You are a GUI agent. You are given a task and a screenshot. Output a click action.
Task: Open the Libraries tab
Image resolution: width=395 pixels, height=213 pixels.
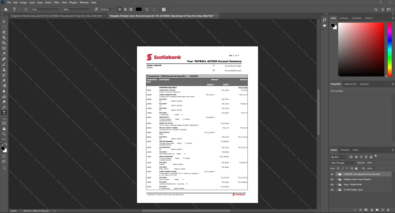(x=364, y=84)
